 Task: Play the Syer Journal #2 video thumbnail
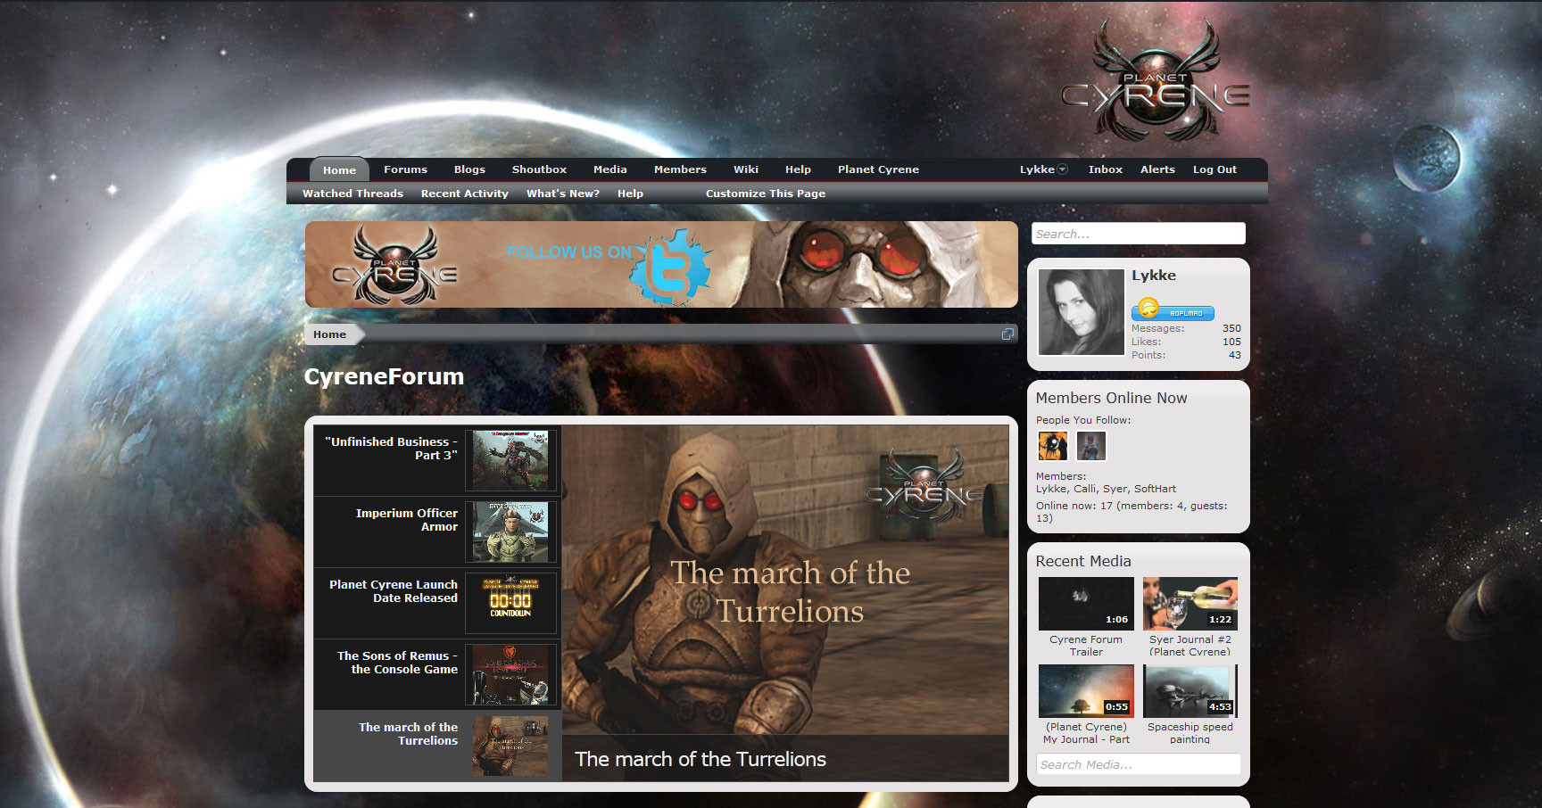(x=1190, y=604)
